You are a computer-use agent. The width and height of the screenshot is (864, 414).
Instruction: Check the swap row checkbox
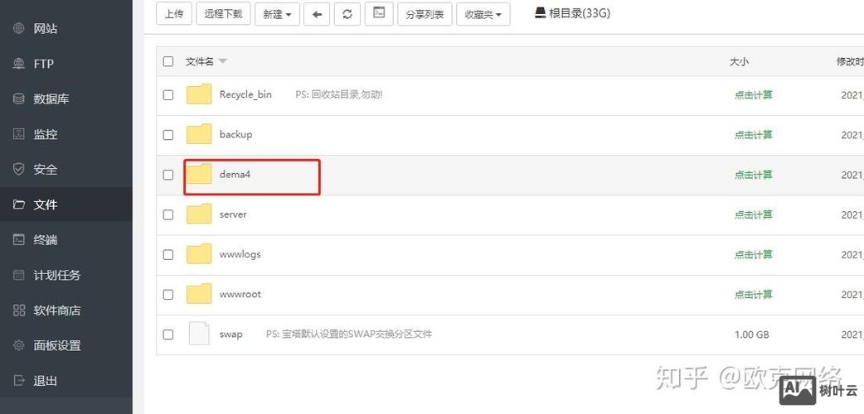[168, 335]
